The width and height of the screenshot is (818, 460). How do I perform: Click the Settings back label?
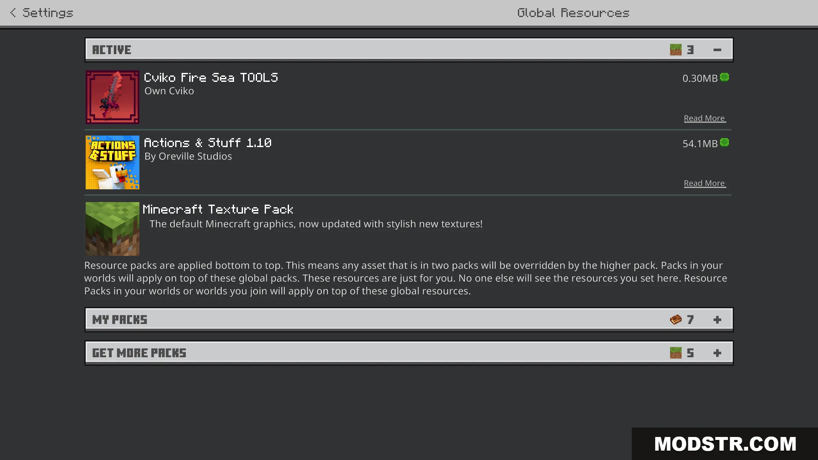pos(48,13)
